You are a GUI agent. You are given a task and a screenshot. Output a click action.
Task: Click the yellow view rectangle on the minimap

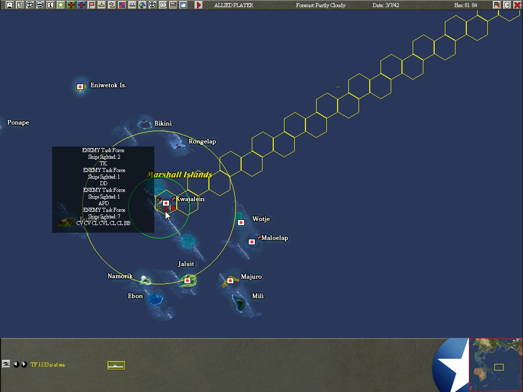point(498,367)
